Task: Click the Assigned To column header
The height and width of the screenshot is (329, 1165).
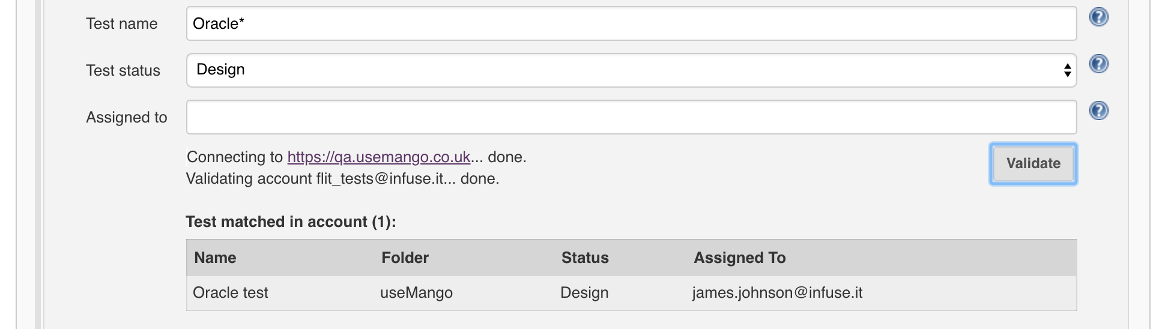Action: [x=740, y=258]
